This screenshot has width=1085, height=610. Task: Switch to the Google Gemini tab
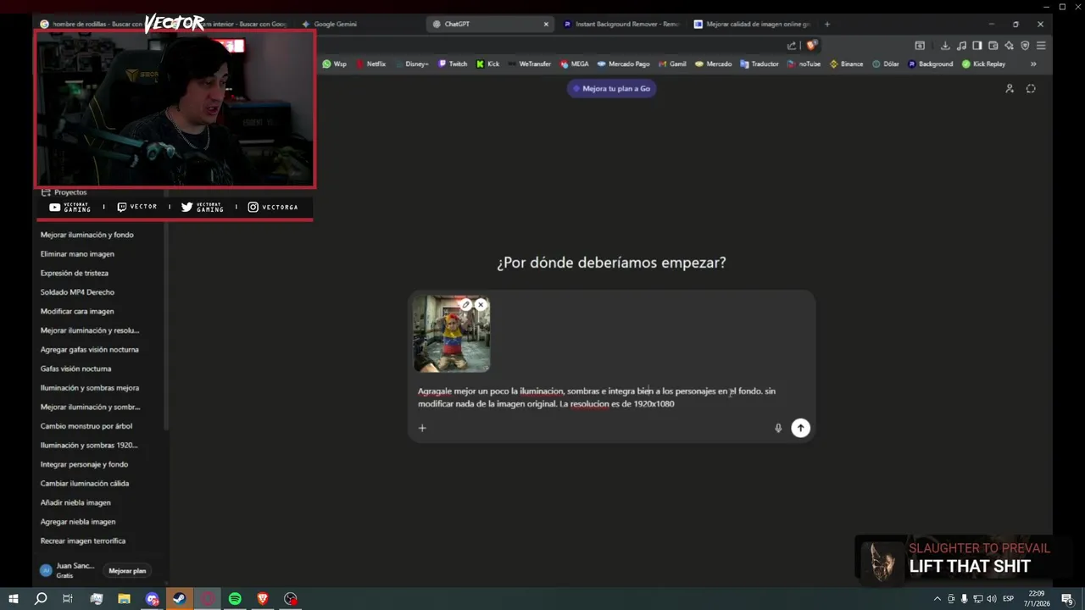point(358,24)
